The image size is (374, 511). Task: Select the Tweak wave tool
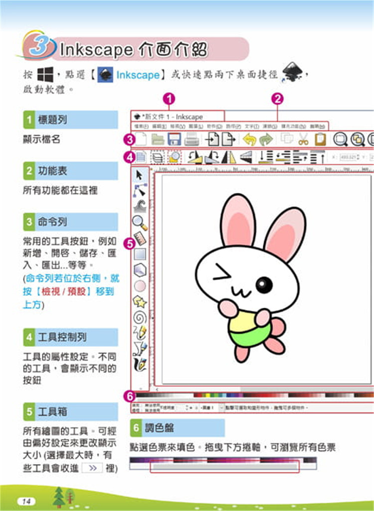[x=140, y=207]
